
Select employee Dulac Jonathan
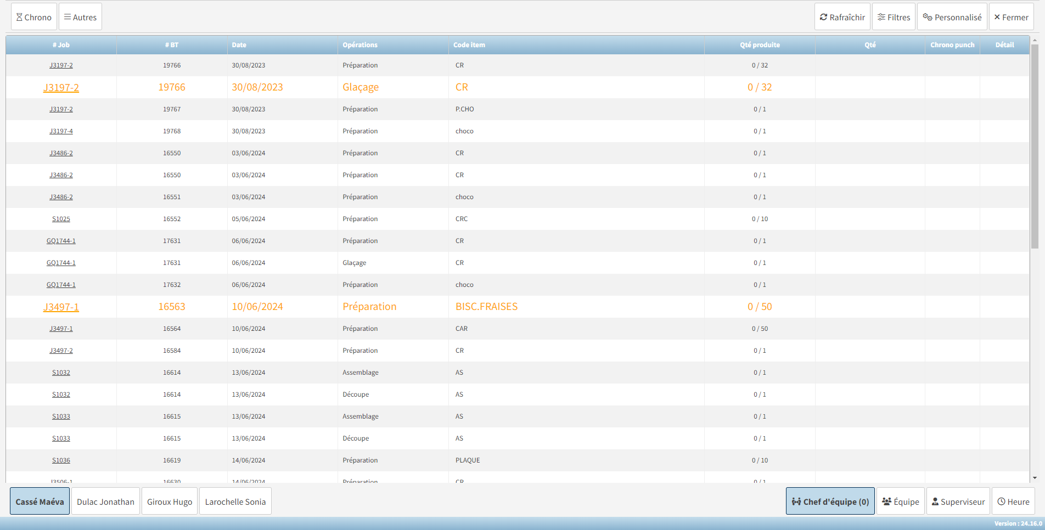pos(105,501)
